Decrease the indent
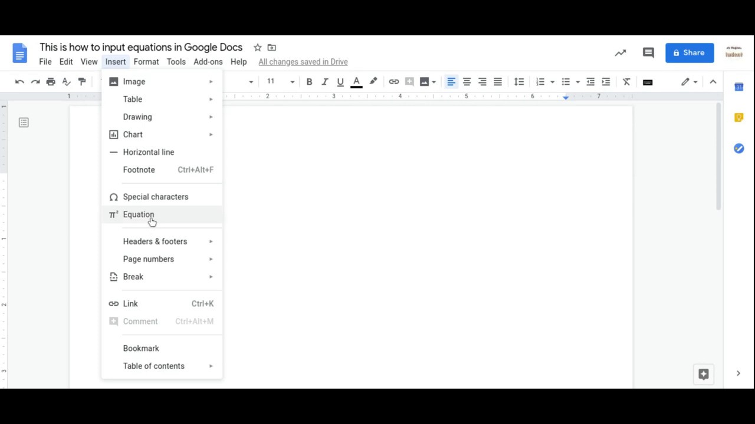 (x=590, y=82)
